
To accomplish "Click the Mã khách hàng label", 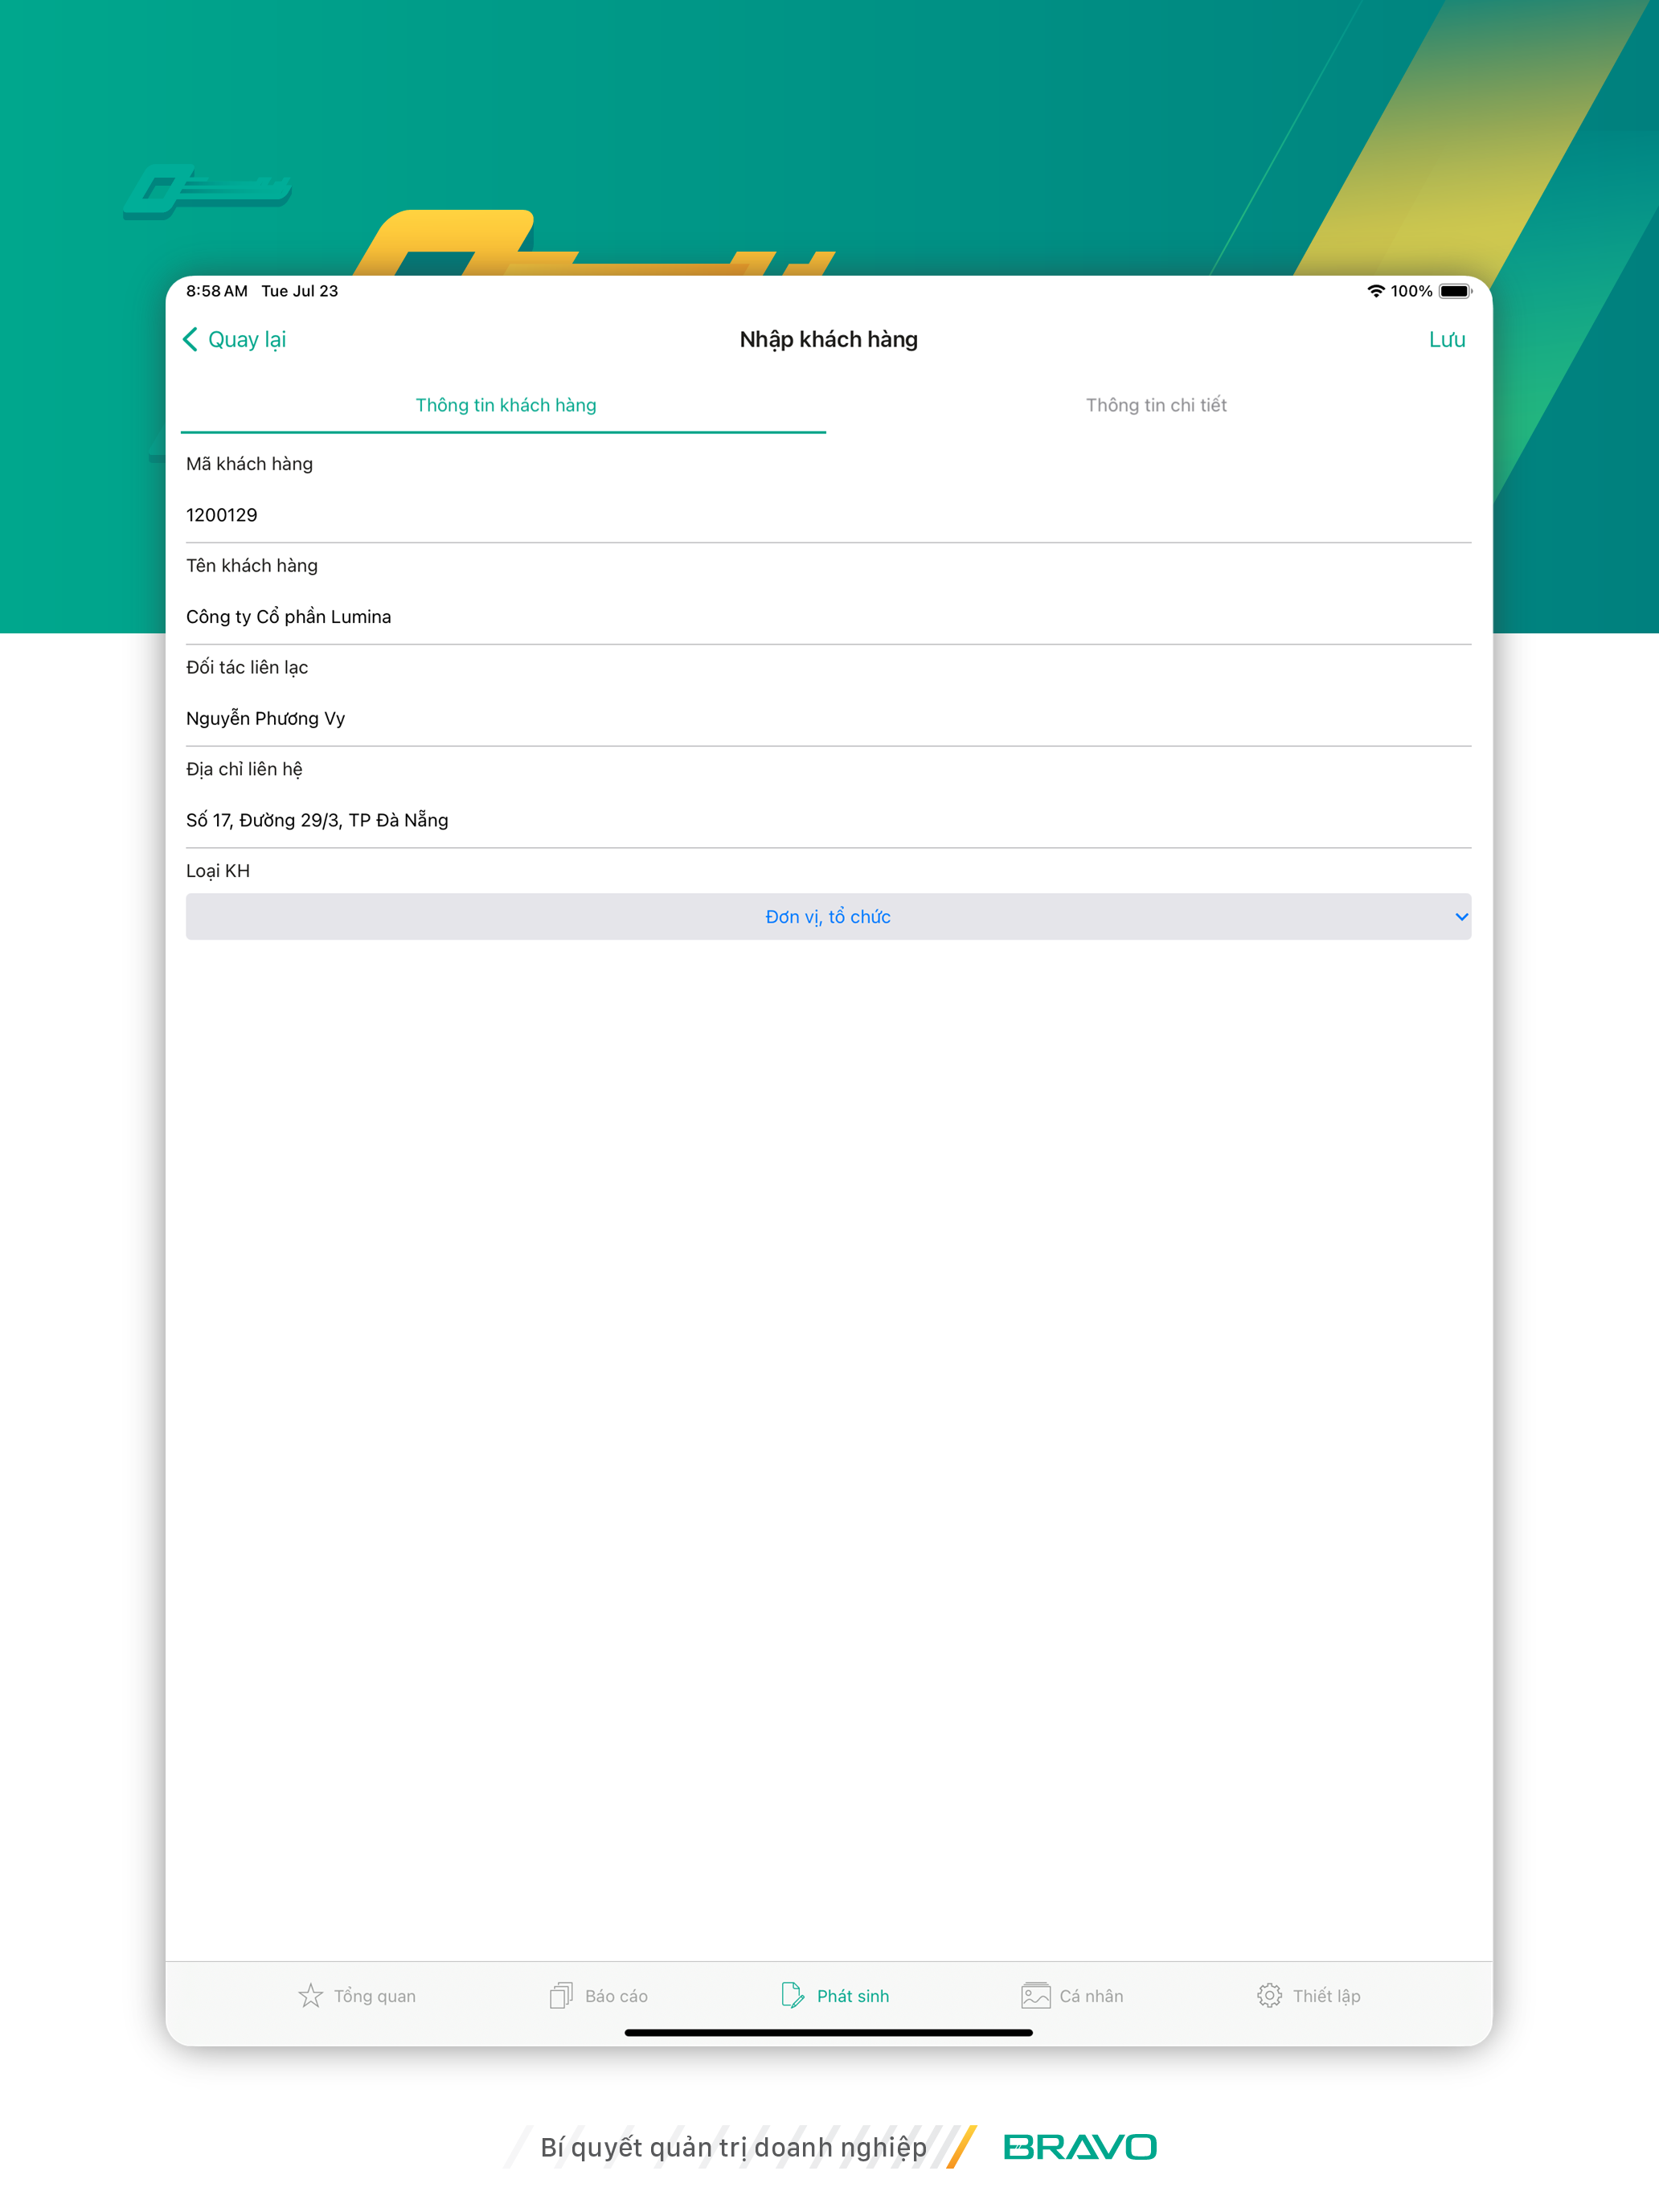I will [249, 464].
